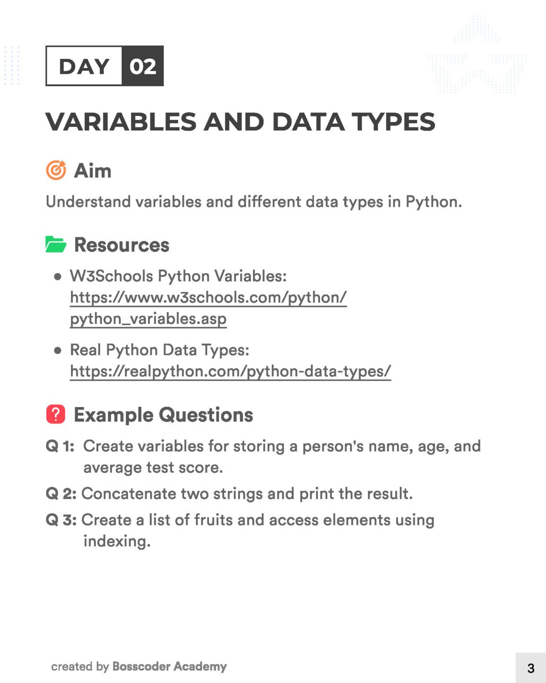Screen dimensions: 546x683
Task: Open the realpython.com python-data-types link
Action: 230,371
